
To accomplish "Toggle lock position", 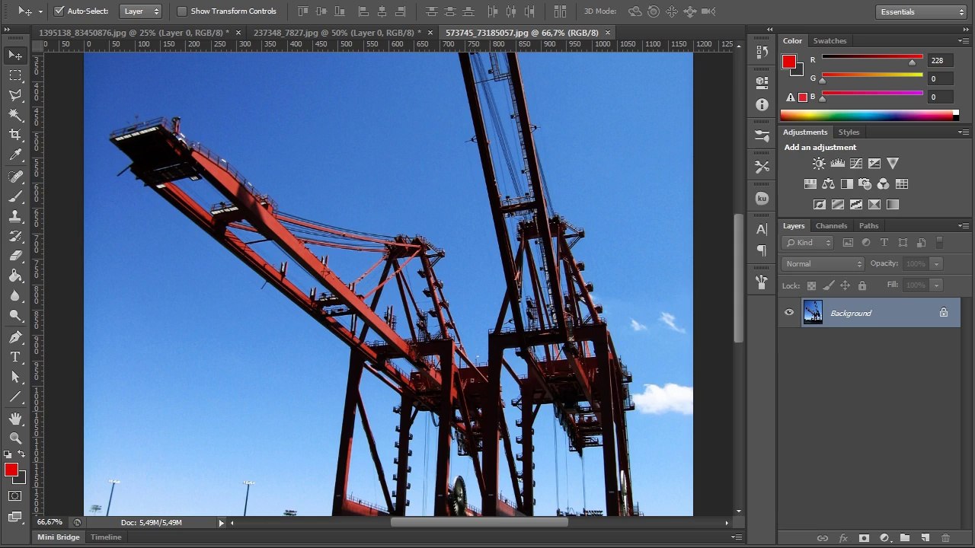I will click(x=845, y=285).
